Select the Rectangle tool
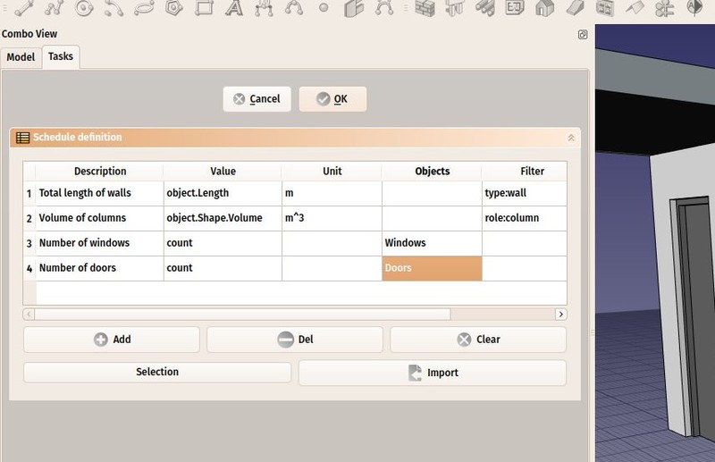 (205, 8)
